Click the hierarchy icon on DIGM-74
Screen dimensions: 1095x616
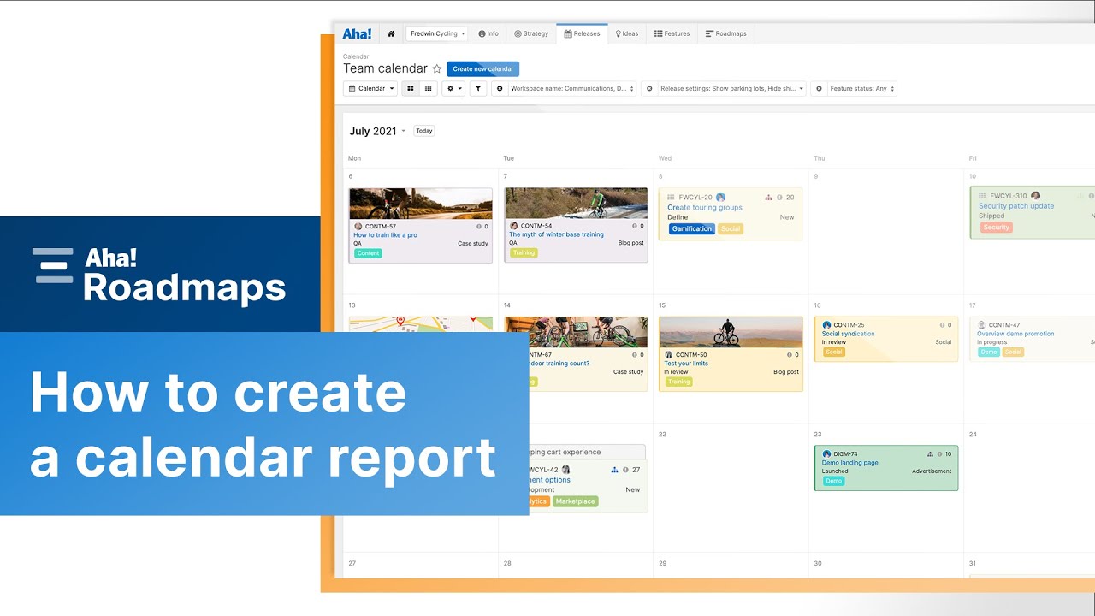[x=930, y=454]
